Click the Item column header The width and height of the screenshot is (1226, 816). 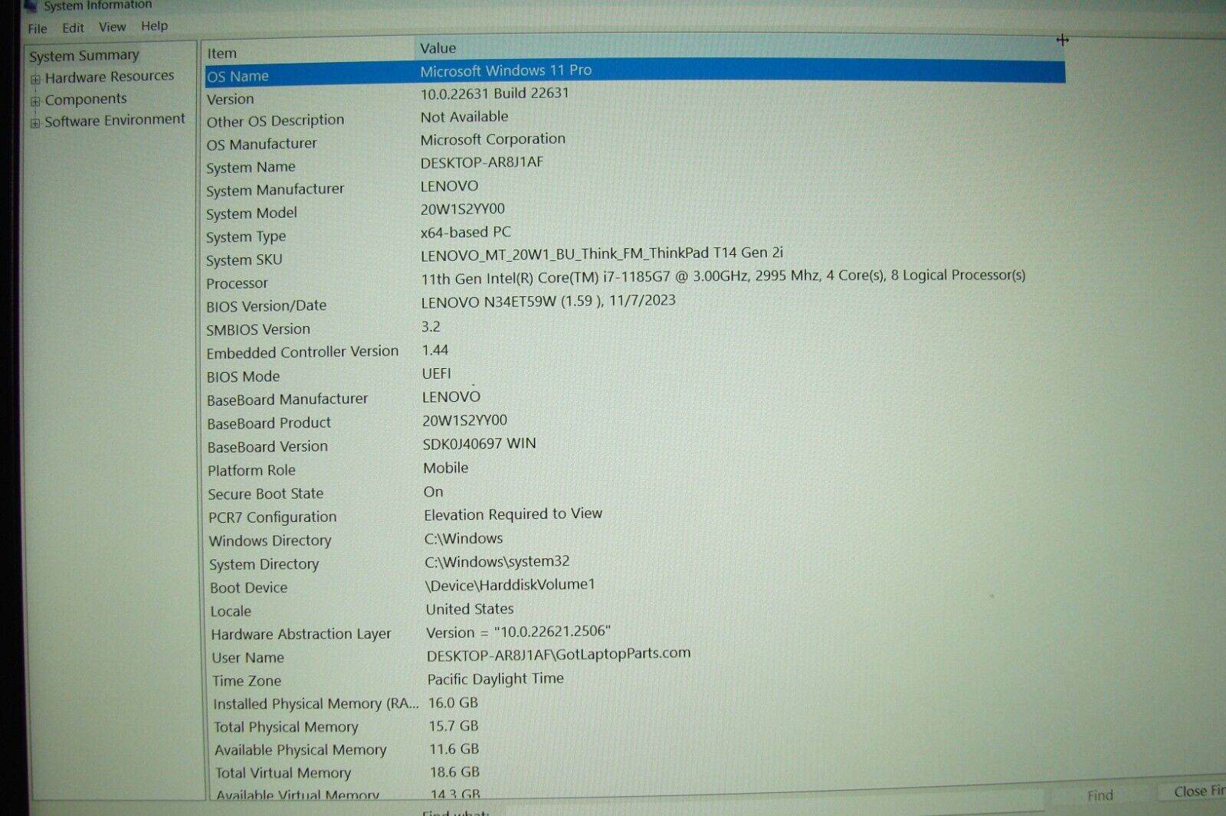pos(221,54)
